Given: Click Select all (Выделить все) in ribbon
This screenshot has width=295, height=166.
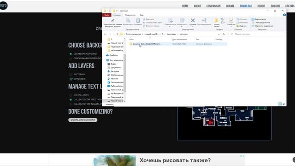Looking at the screenshot, I should point(259,19).
